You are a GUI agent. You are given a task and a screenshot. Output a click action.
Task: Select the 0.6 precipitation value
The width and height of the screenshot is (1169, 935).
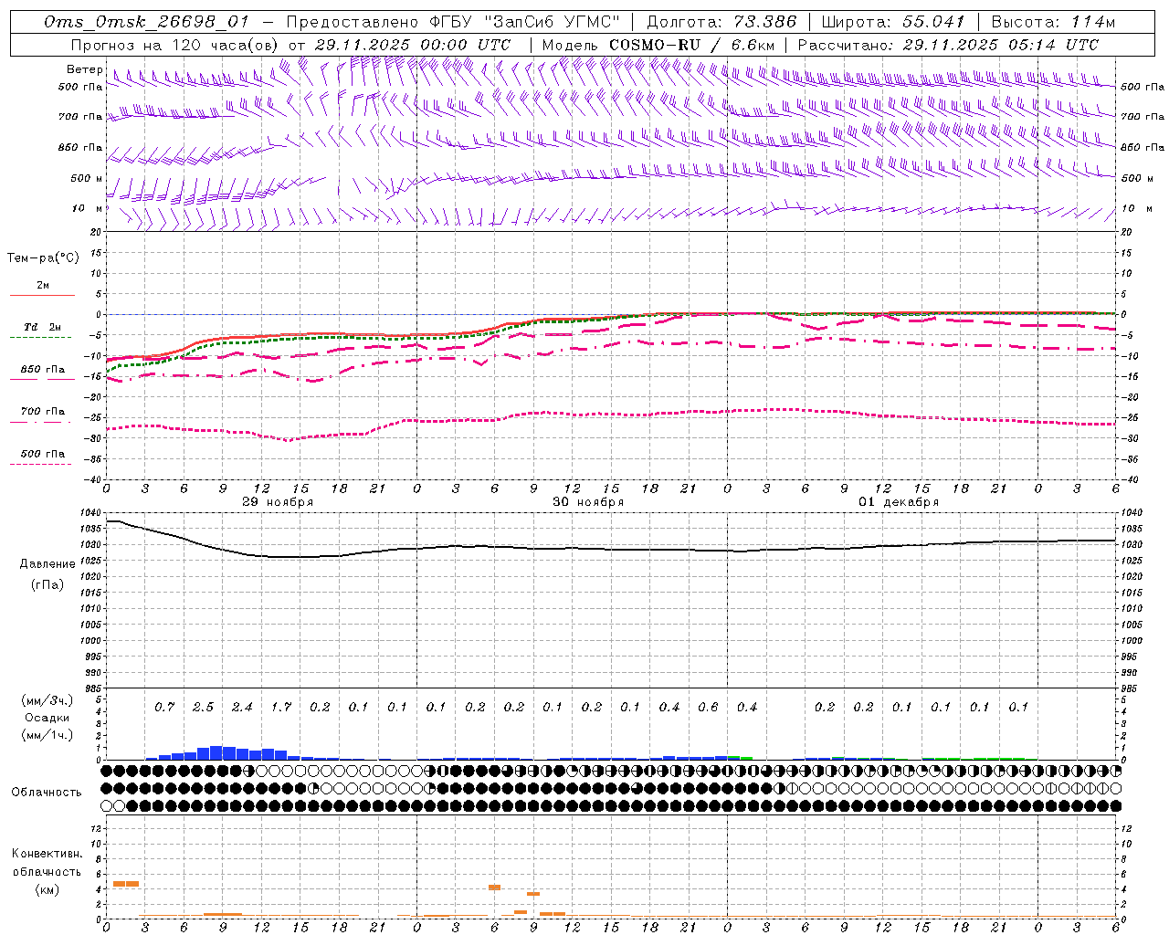coord(709,707)
